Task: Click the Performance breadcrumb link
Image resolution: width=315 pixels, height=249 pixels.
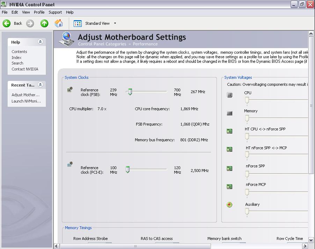Action: (x=145, y=44)
